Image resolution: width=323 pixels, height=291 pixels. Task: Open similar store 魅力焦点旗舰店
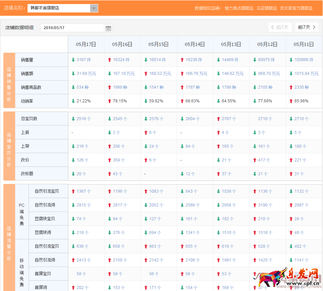click(x=239, y=8)
